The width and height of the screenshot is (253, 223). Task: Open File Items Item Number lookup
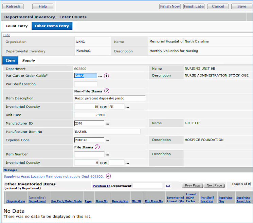[107, 154]
